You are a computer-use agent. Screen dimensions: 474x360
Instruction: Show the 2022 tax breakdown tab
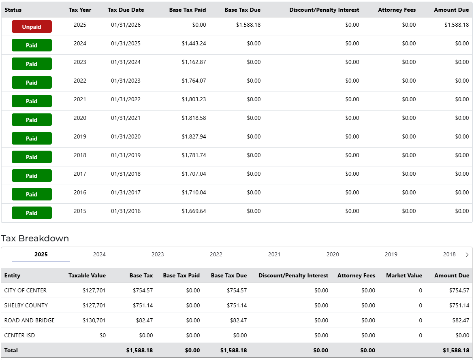[216, 254]
